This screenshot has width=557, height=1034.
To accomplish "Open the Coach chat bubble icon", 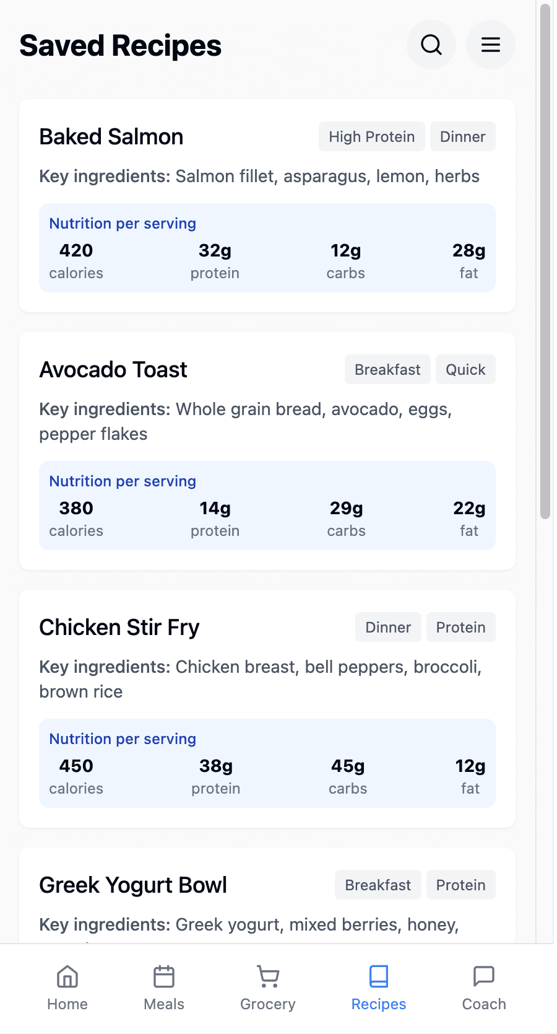I will 483,977.
